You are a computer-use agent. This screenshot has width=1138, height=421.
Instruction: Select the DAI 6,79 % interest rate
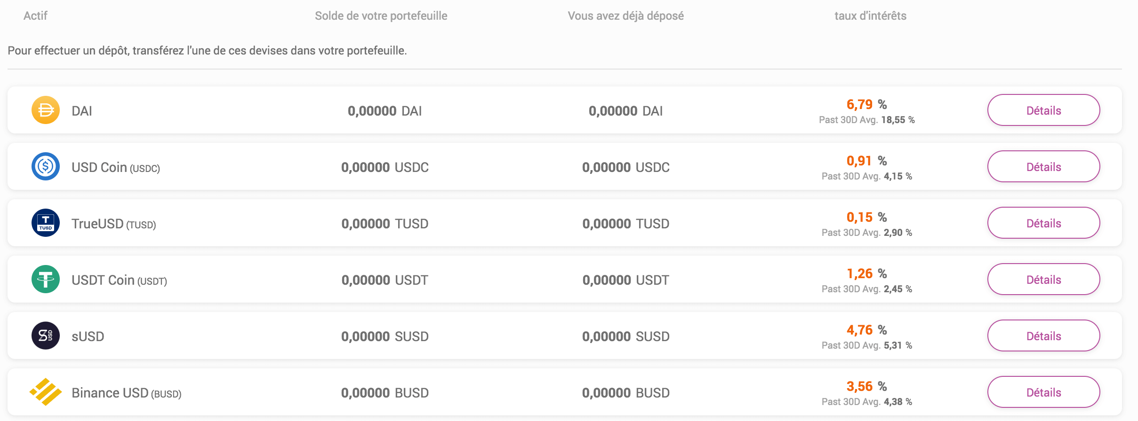coord(866,104)
